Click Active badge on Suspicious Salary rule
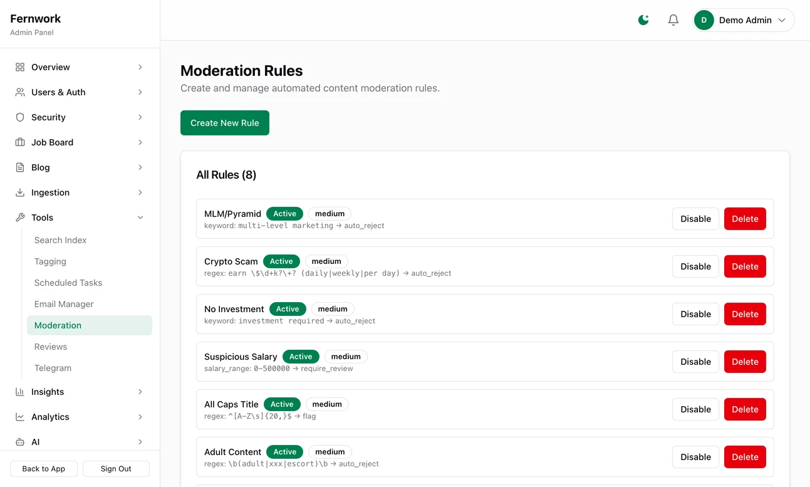 tap(301, 357)
